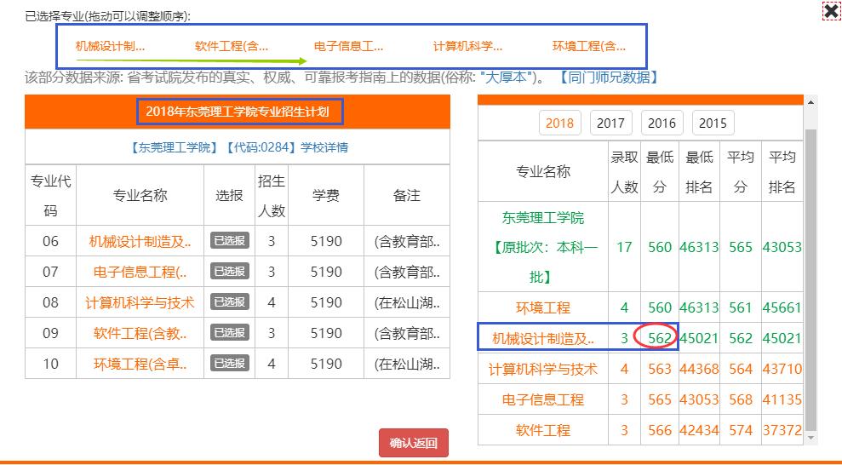The width and height of the screenshot is (842, 465).
Task: Click the major code 06 cell
Action: click(50, 241)
